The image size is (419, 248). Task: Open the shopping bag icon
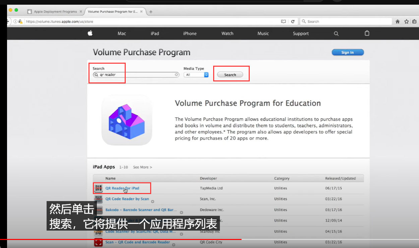pyautogui.click(x=367, y=33)
